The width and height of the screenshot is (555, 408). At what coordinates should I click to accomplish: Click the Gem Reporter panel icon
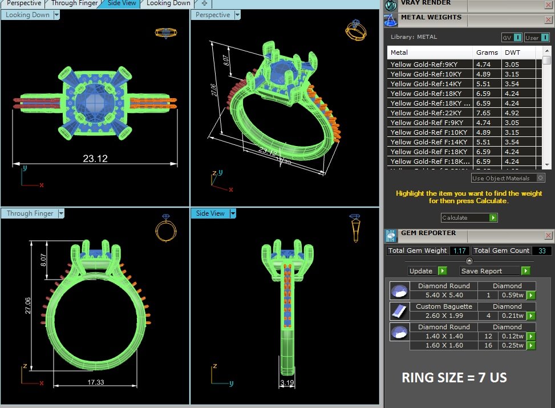pyautogui.click(x=391, y=235)
